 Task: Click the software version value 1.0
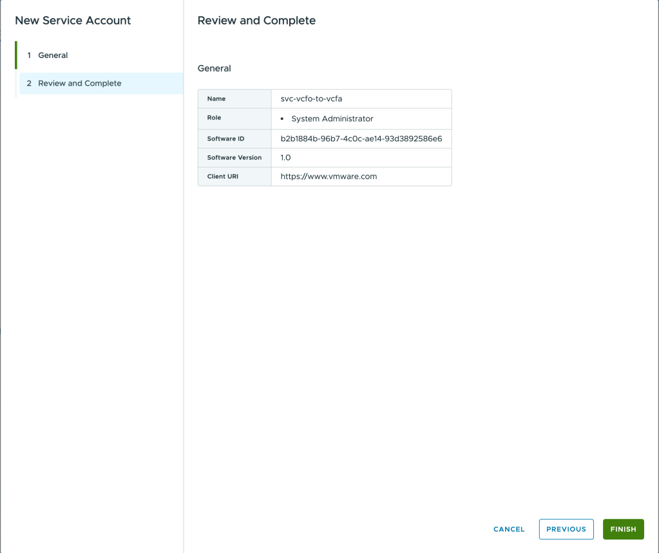click(285, 157)
